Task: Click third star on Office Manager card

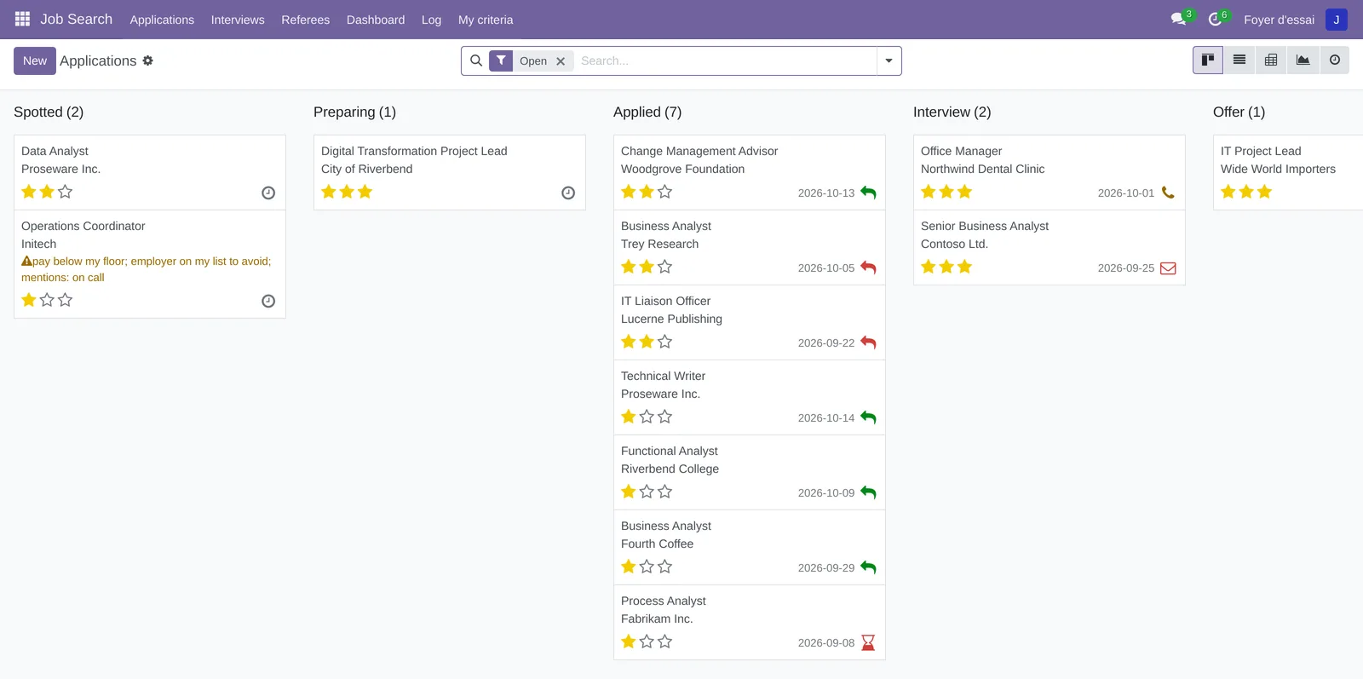Action: tap(965, 192)
